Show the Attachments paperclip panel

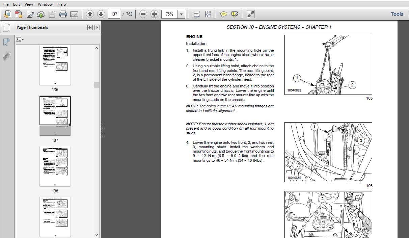click(x=6, y=56)
